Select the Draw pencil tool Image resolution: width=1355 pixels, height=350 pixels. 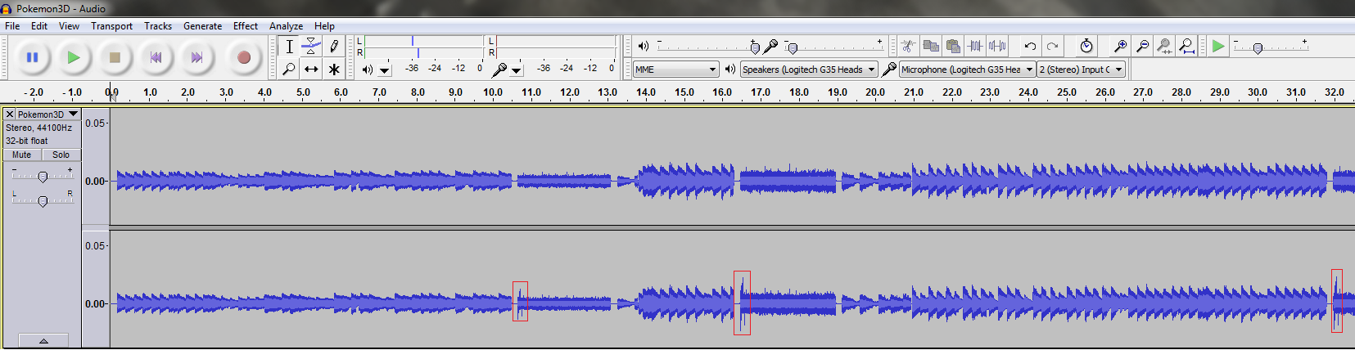(334, 46)
